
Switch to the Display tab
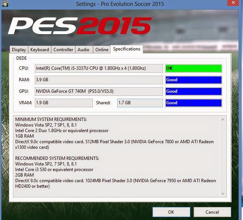[x=19, y=50]
